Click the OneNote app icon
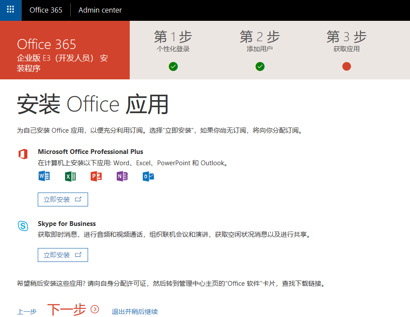Image resolution: width=410 pixels, height=317 pixels. coord(122,176)
